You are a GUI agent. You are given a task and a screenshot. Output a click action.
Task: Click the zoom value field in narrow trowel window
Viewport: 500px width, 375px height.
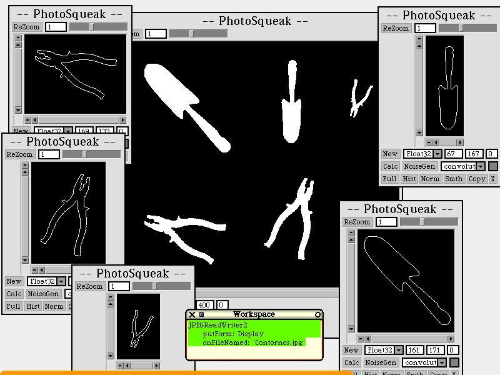click(x=425, y=28)
